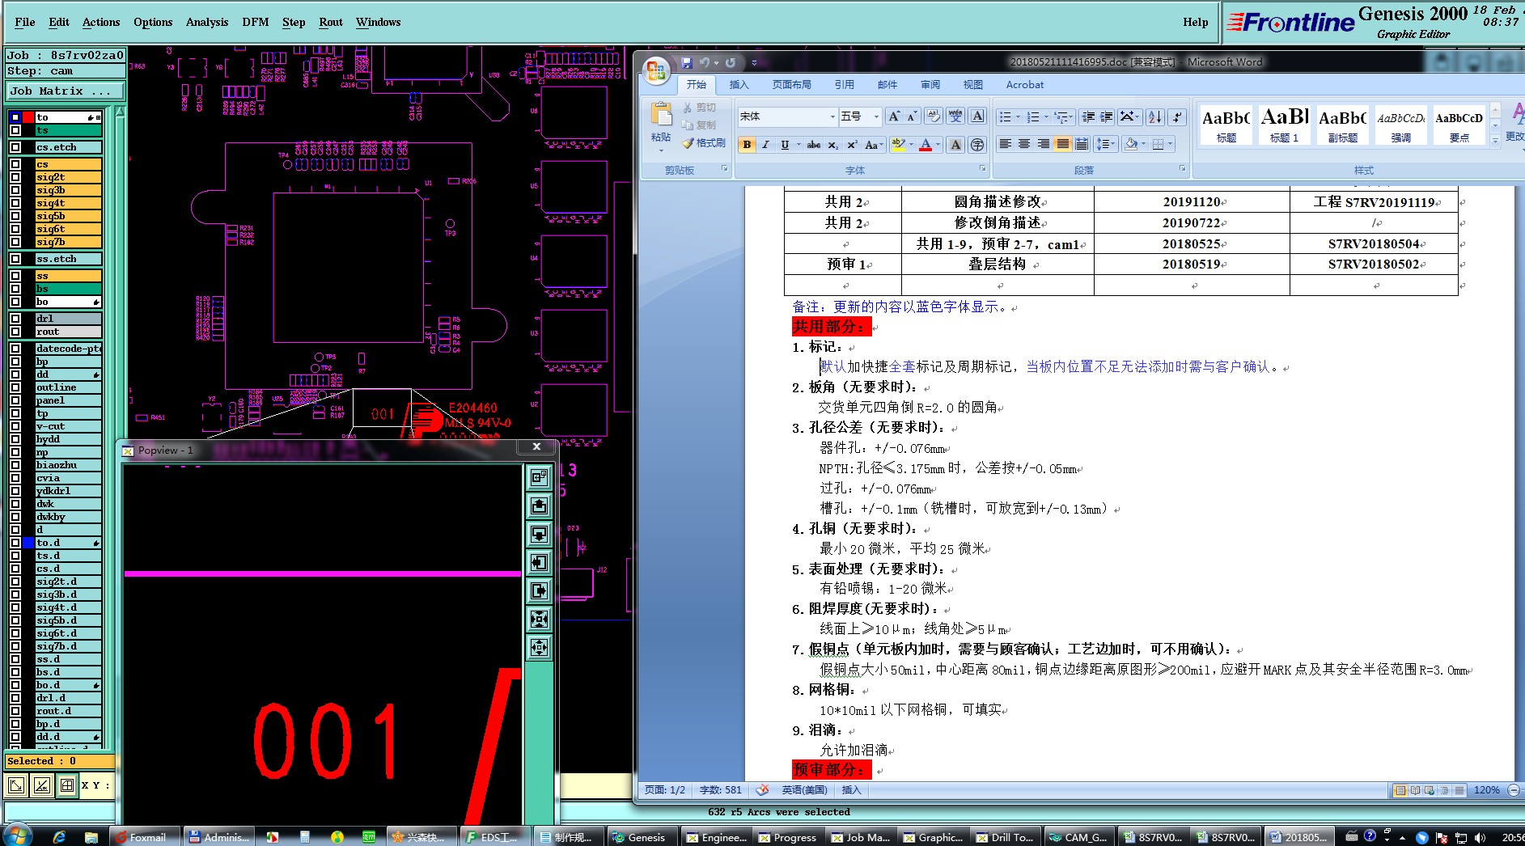Click the Sort A-Z icon
Viewport: 1525px width, 846px height.
tap(1155, 117)
